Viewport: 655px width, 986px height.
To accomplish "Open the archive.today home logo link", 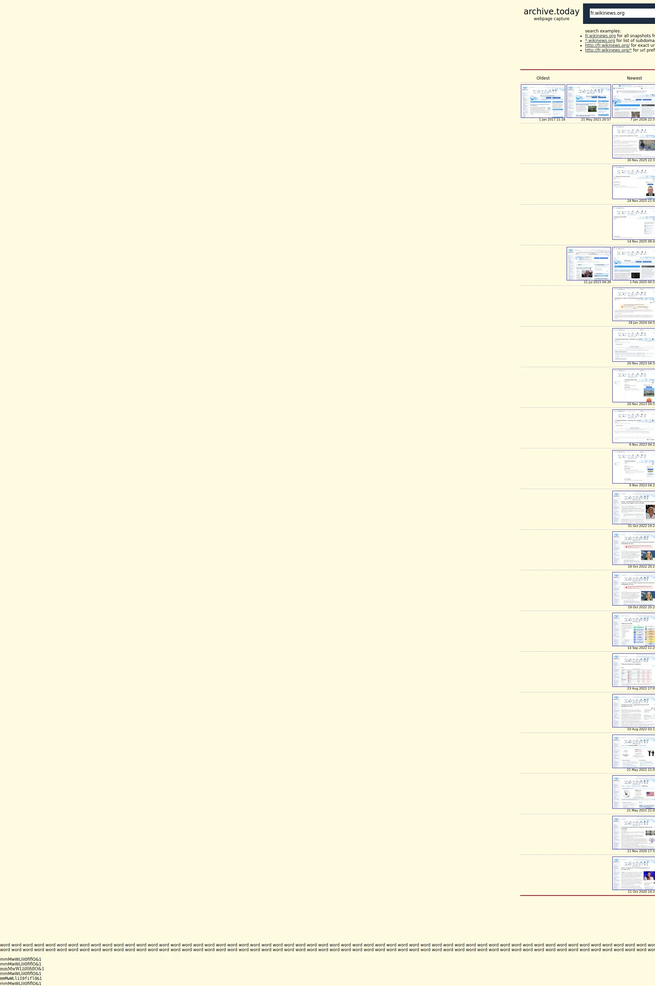I will [551, 12].
